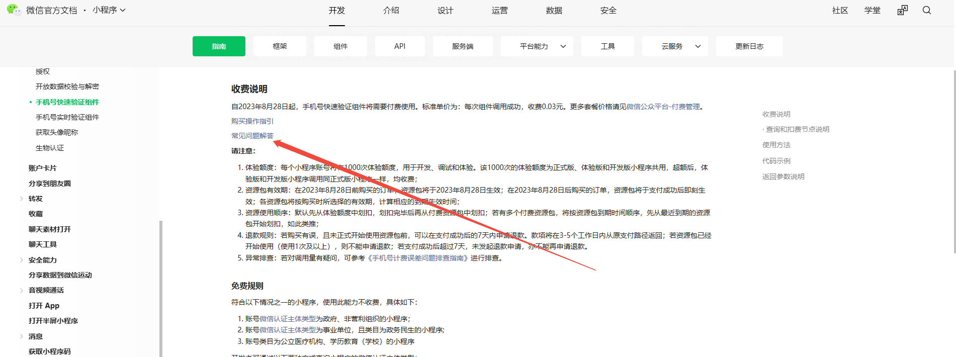This screenshot has width=956, height=357.
Task: Click the WeChat logo icon
Action: [x=14, y=10]
